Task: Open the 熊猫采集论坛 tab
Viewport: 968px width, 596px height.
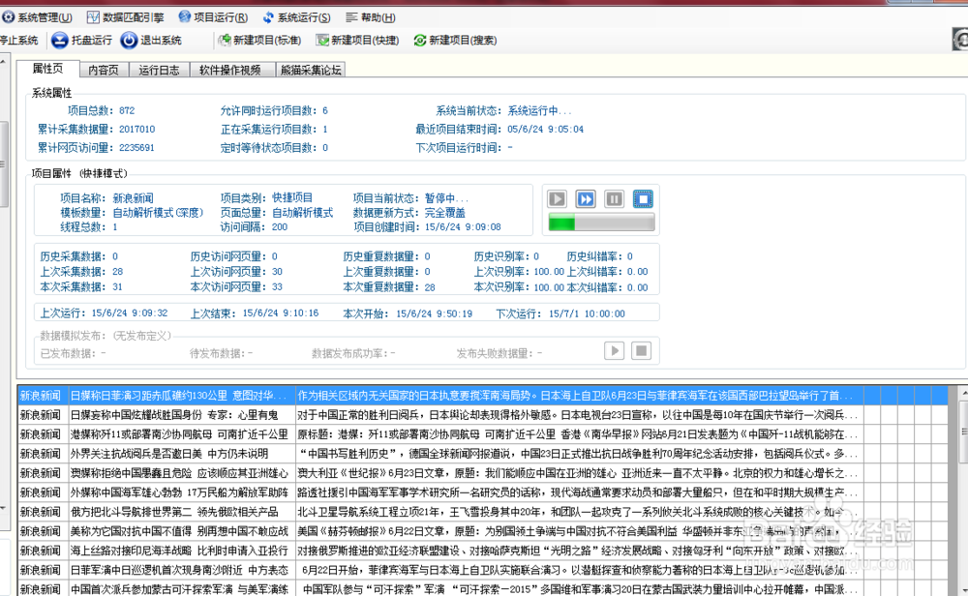Action: [x=311, y=69]
